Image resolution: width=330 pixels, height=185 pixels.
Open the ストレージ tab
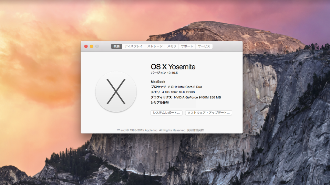point(155,46)
